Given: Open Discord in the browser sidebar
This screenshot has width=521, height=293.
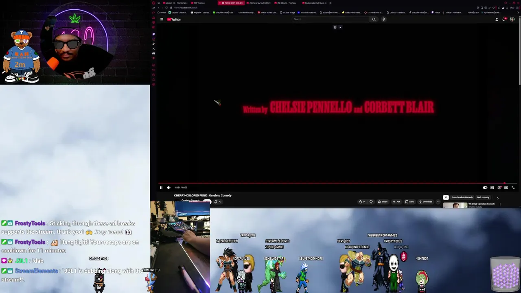Looking at the screenshot, I should (x=153, y=53).
